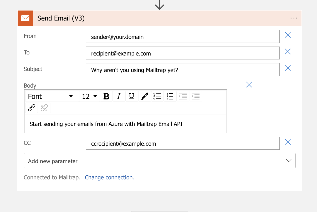Remove the Body parameter with its X
The image size is (317, 212).
point(249,84)
